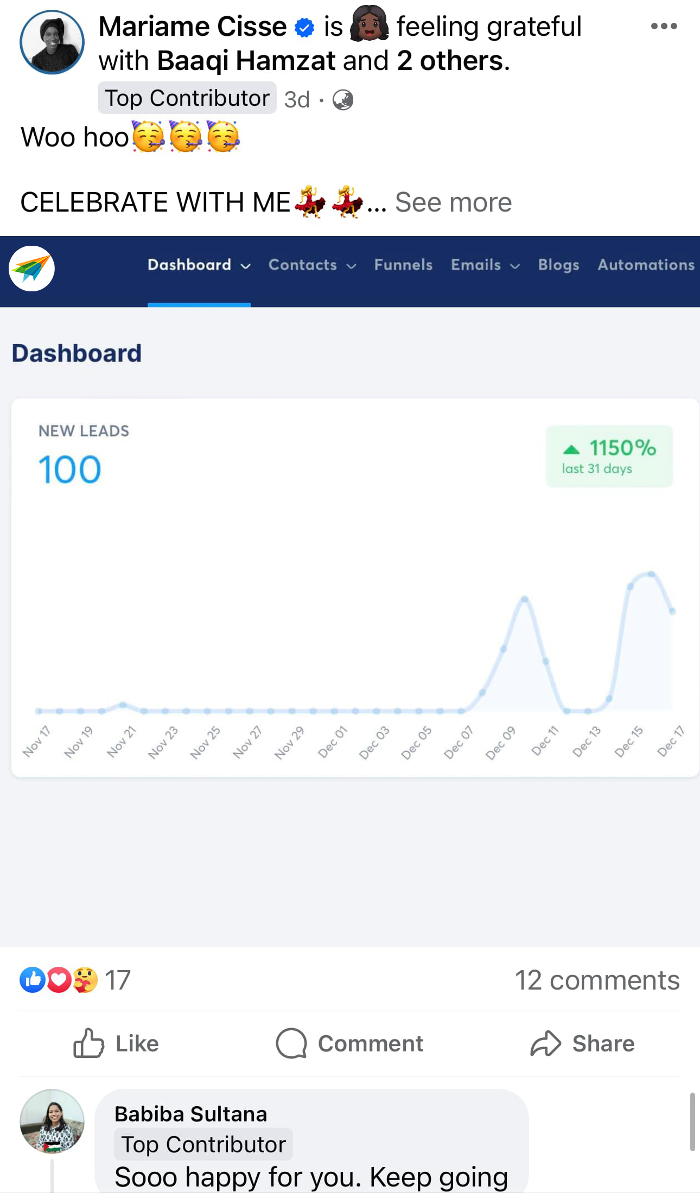Expand post text with See more
The height and width of the screenshot is (1193, 700).
[453, 202]
